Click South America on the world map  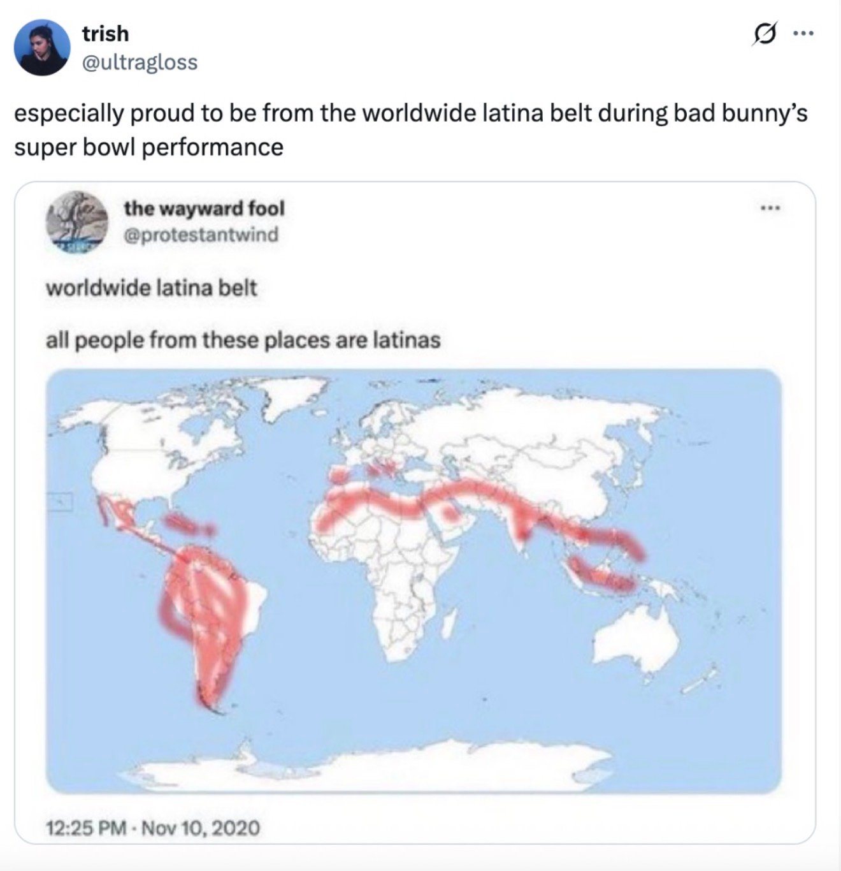point(210,606)
